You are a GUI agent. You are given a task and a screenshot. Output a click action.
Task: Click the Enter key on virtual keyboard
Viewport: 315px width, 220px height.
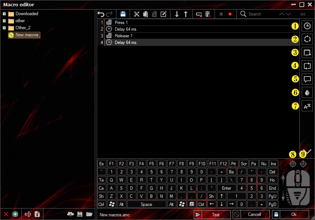click(226, 188)
